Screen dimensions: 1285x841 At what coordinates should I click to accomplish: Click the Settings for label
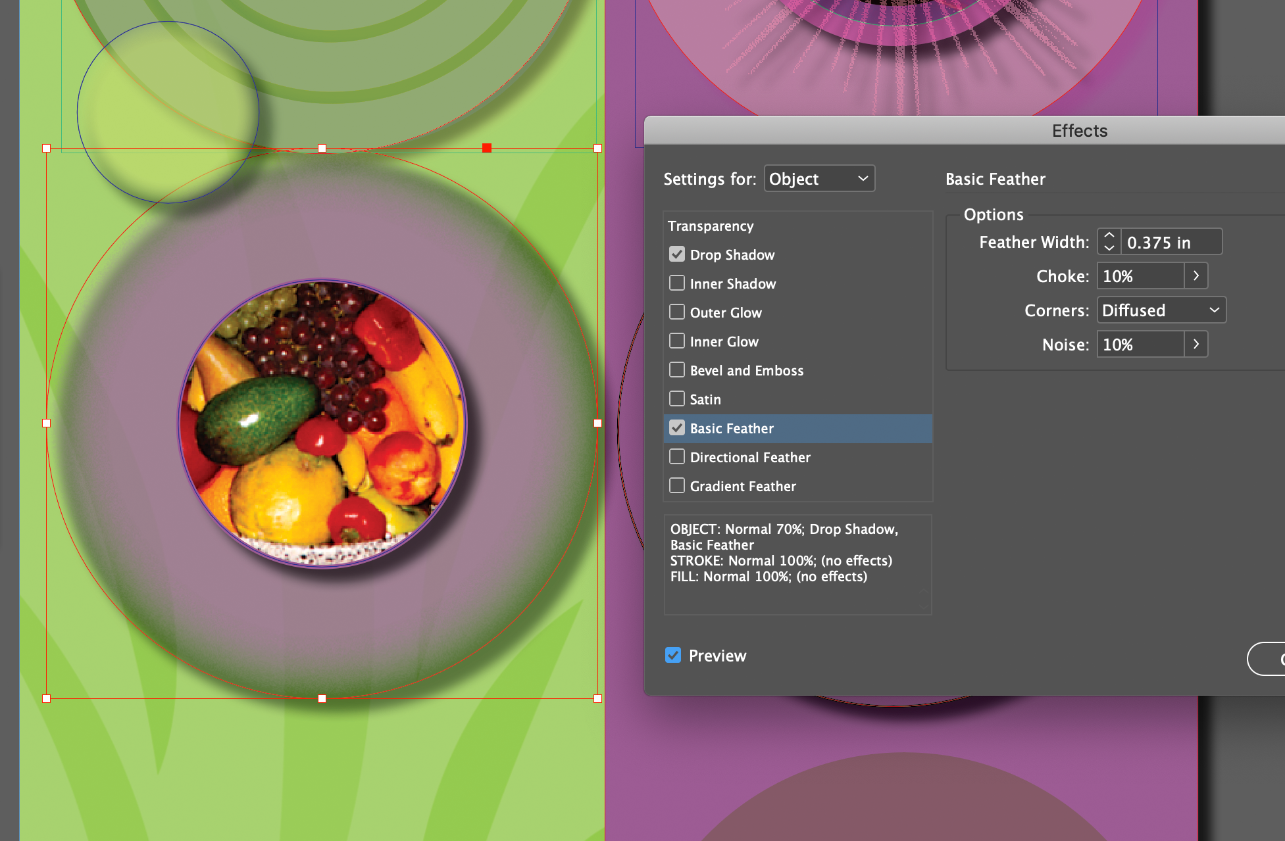tap(710, 180)
